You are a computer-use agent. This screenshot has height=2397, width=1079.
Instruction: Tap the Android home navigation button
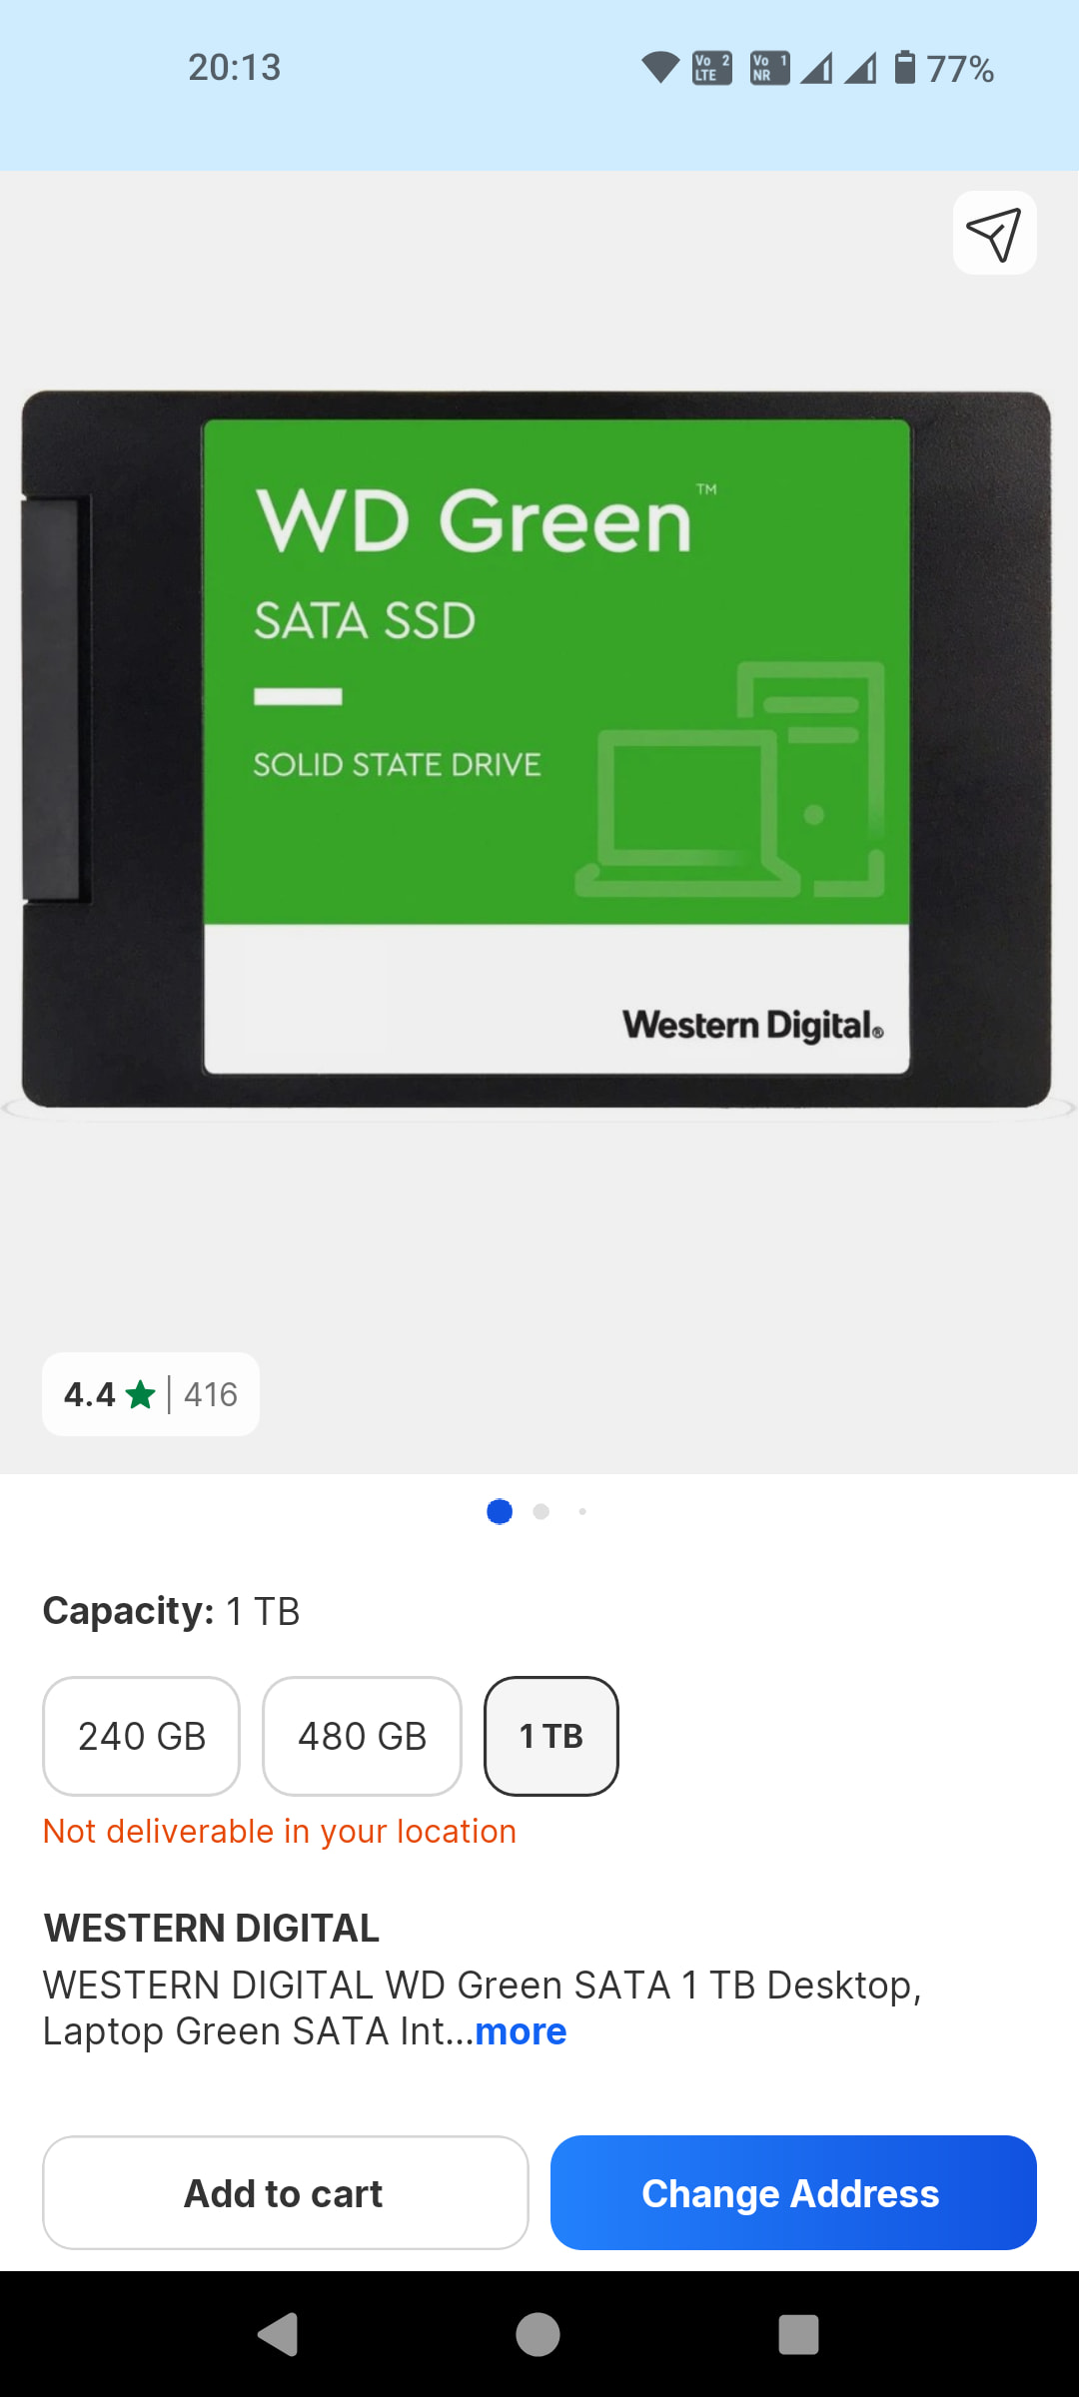[538, 2334]
